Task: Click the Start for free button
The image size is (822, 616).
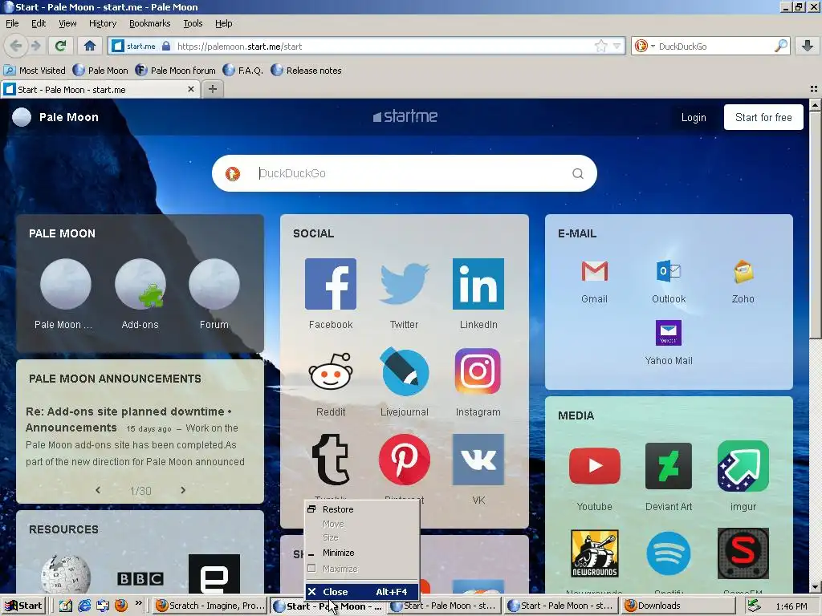Action: [763, 117]
